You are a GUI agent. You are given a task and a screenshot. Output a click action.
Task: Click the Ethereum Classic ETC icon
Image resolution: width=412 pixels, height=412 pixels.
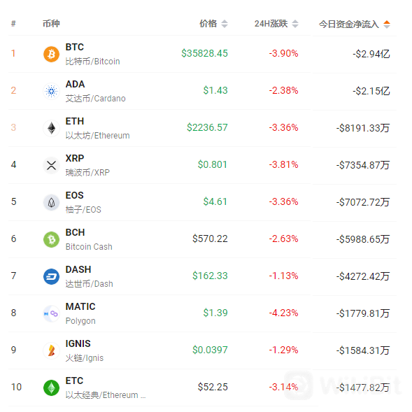[x=51, y=388]
